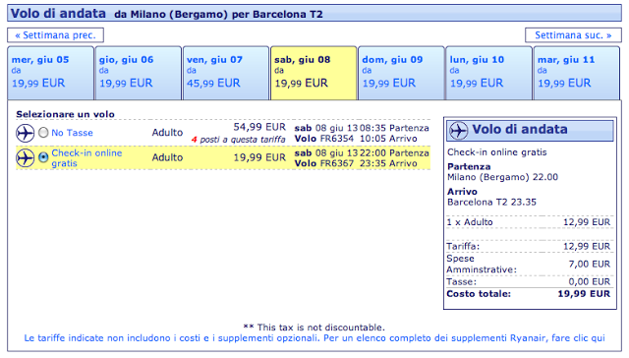Open the Ryanair optional supplements list link
This screenshot has width=629, height=358.
pyautogui.click(x=314, y=338)
